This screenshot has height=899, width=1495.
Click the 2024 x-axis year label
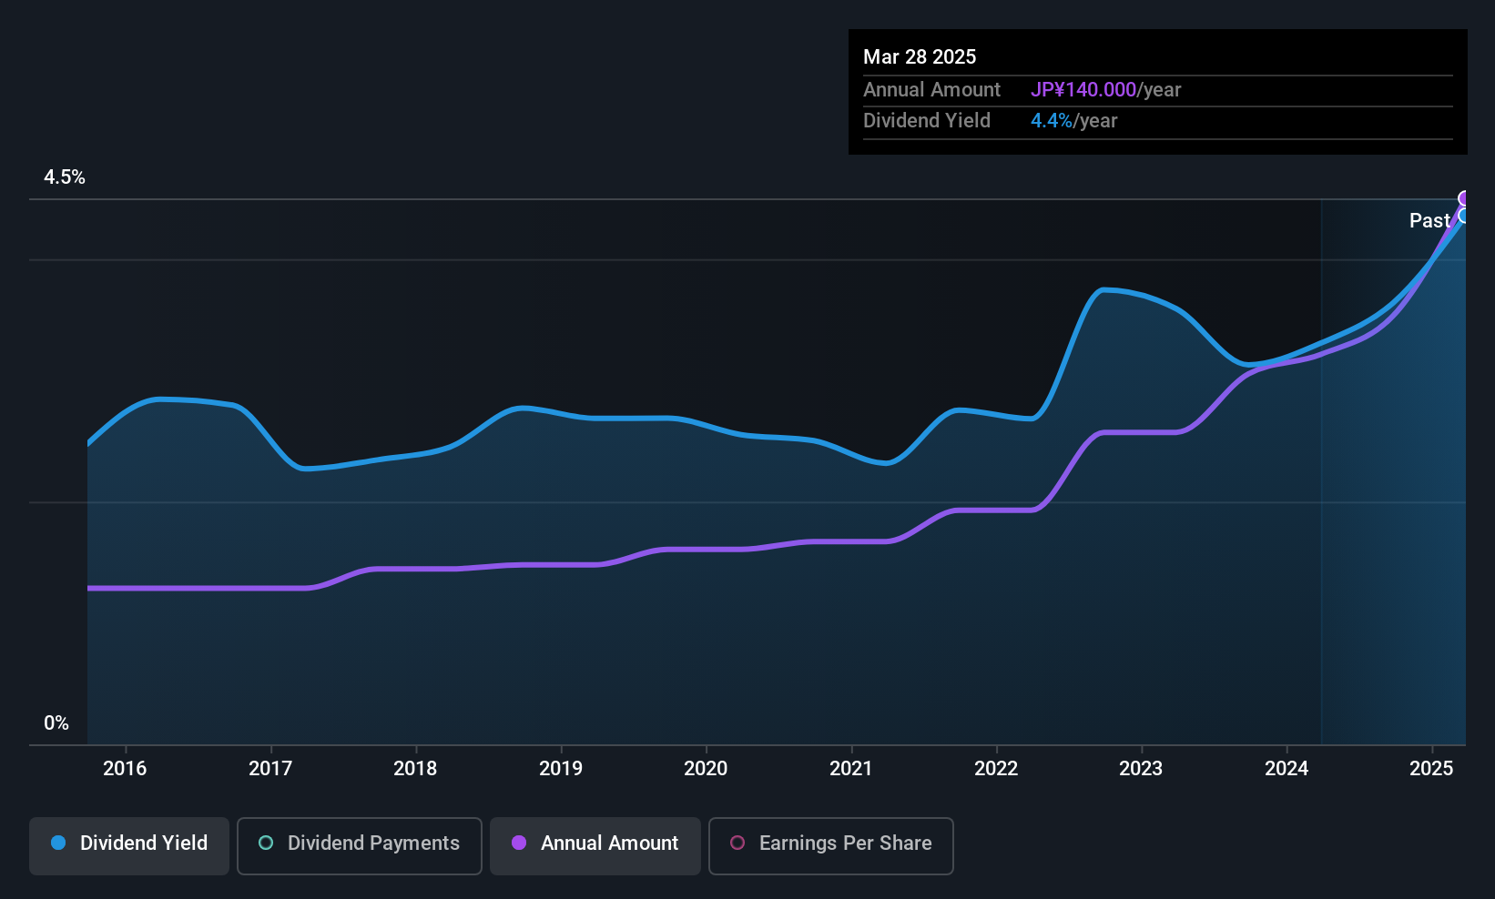coord(1287,768)
